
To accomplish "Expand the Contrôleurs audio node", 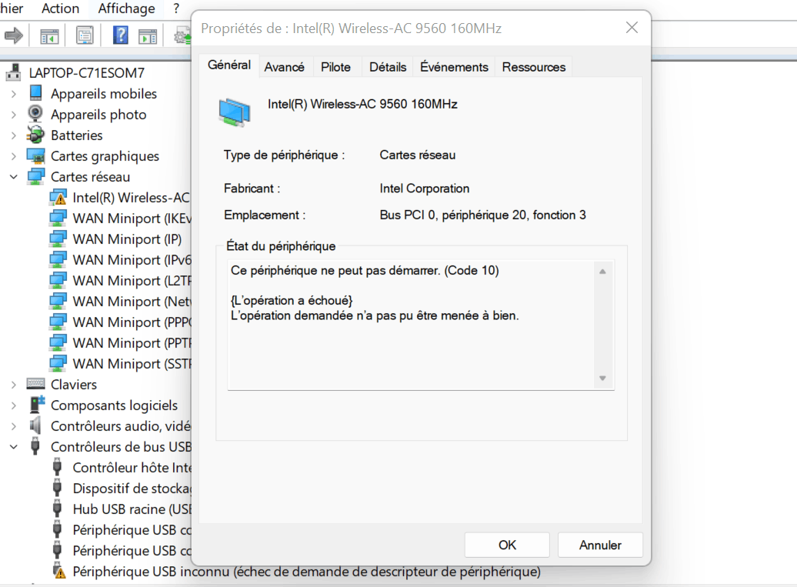I will coord(14,426).
